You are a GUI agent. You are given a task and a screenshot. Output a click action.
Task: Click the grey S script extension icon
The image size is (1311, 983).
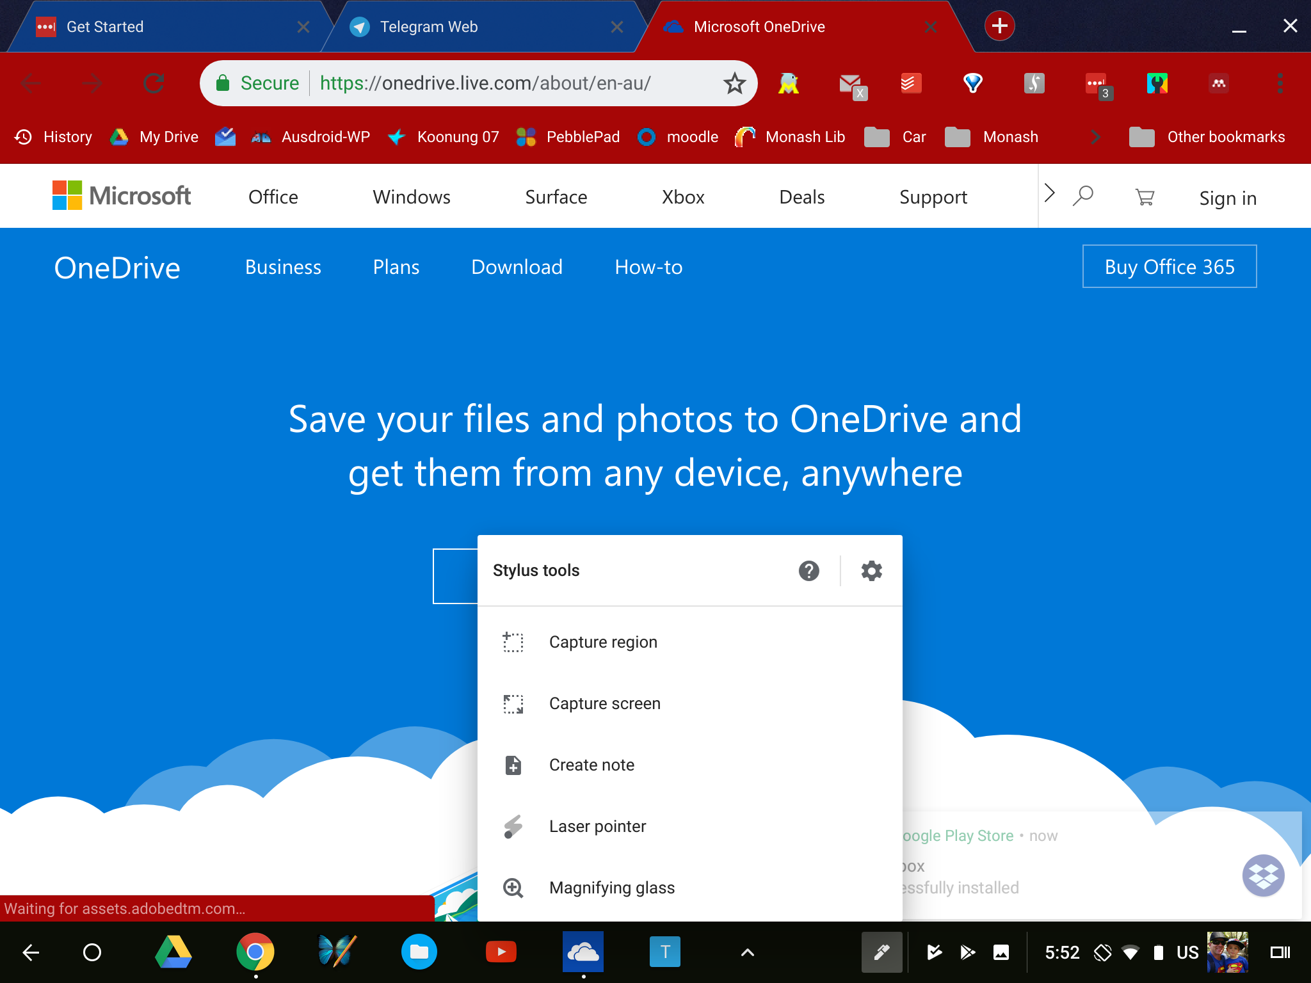(x=1034, y=83)
